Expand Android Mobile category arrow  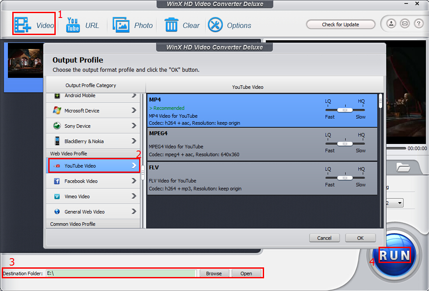pyautogui.click(x=134, y=95)
